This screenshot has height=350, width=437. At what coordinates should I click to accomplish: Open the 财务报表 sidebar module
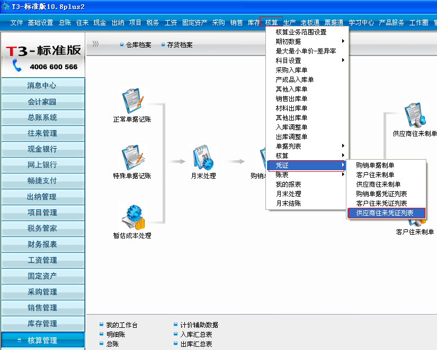click(x=43, y=244)
